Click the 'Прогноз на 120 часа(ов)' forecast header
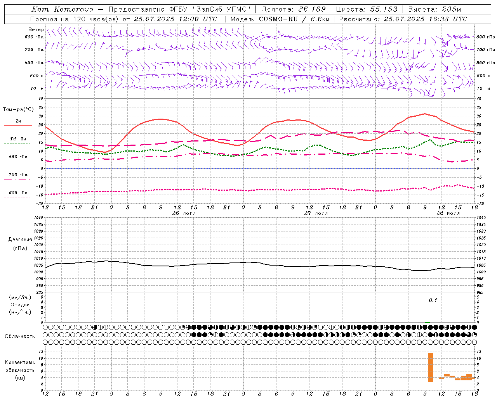This screenshot has width=497, height=397. [x=75, y=19]
